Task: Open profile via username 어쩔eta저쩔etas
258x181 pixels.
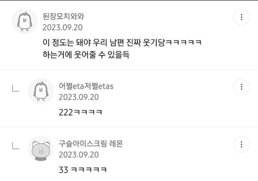Action: click(x=86, y=86)
